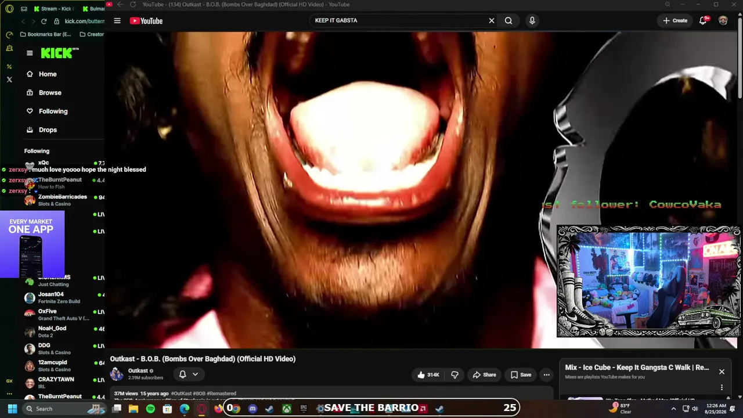Click the YouTube page vertical scrollbar
The height and width of the screenshot is (418, 743).
pos(740,58)
